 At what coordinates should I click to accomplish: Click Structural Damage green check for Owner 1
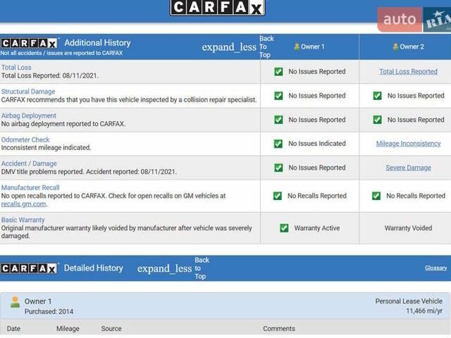(x=278, y=96)
